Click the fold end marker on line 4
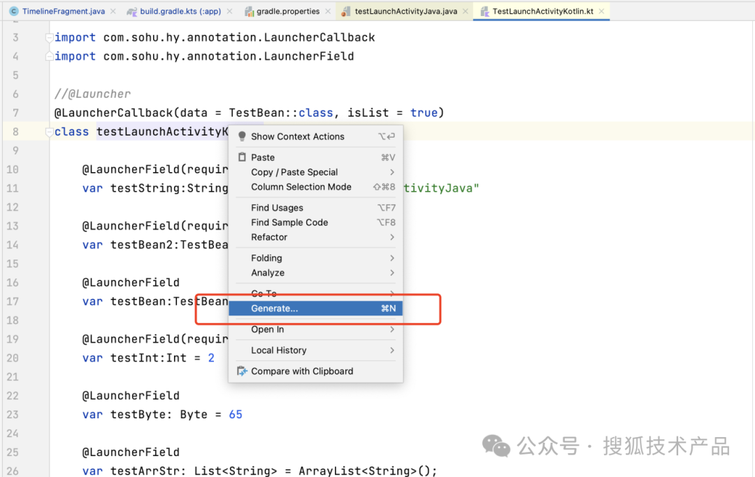Screen dimensions: 755x477 point(49,57)
